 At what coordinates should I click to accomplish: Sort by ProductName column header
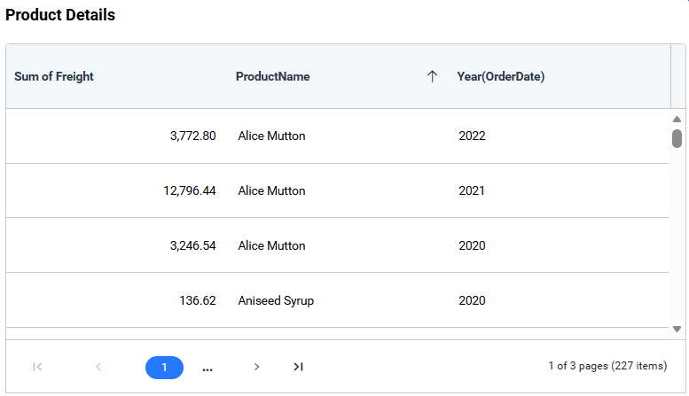pos(273,77)
